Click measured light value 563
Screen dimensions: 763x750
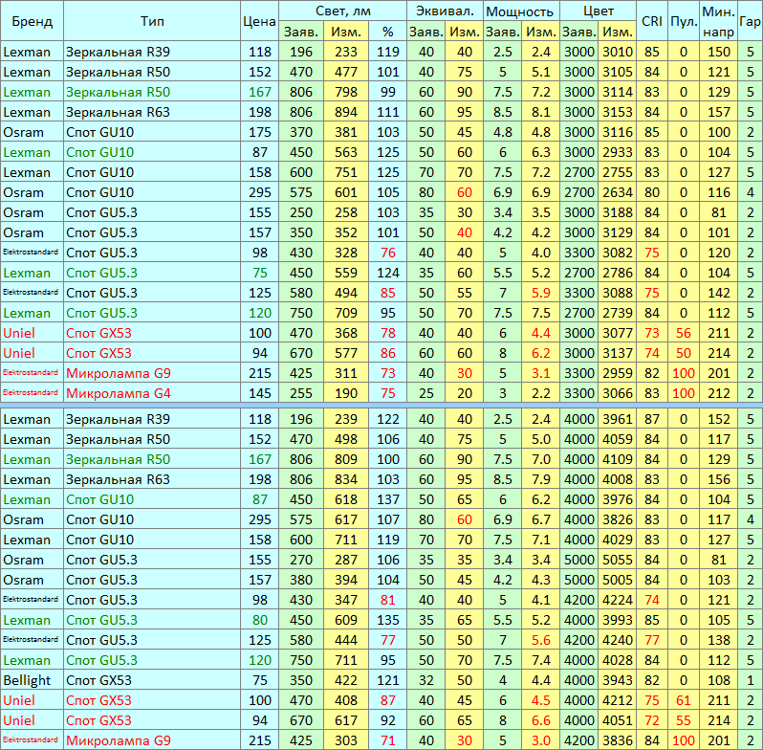(346, 152)
